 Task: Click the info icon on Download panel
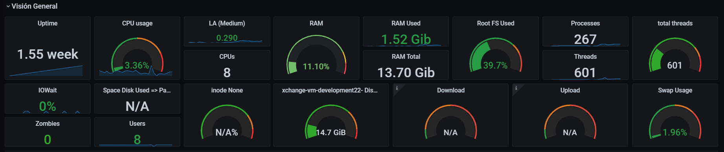click(x=397, y=88)
